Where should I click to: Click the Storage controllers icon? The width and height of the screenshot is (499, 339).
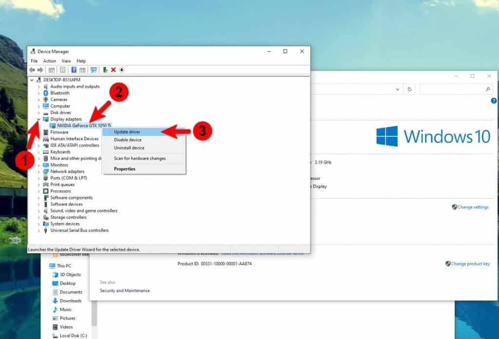(x=46, y=218)
